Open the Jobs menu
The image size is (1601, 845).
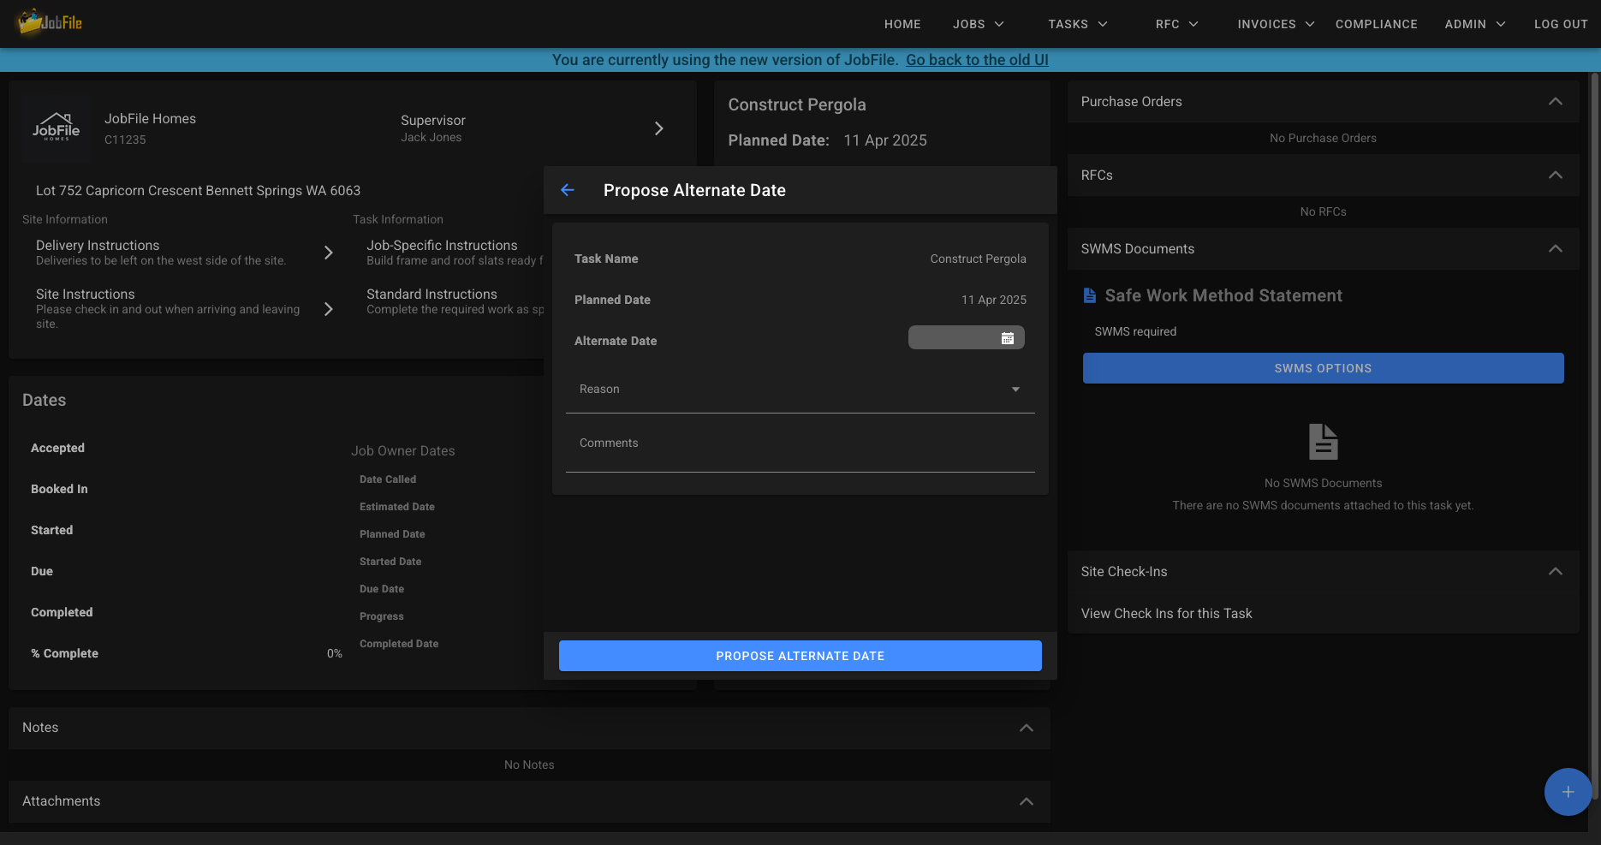[979, 24]
